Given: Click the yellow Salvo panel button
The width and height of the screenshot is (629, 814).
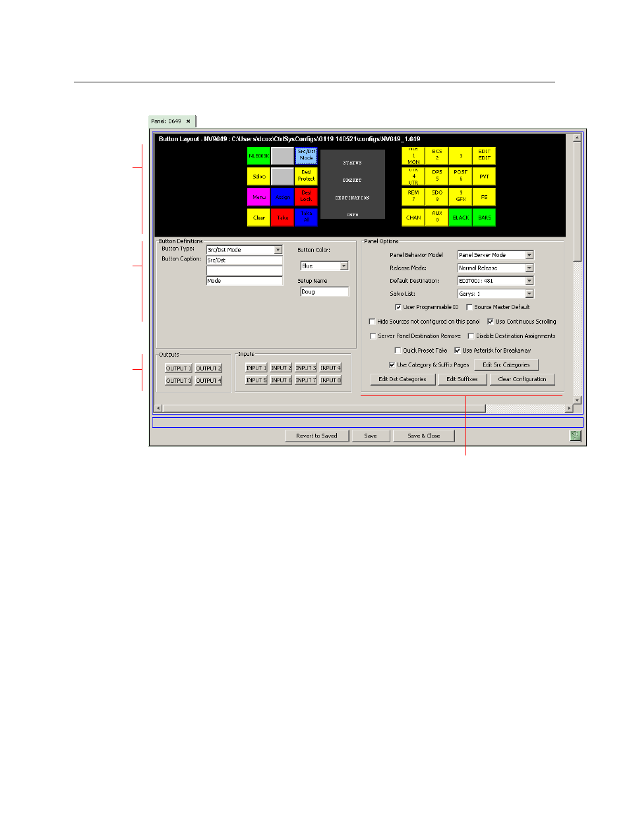Looking at the screenshot, I should coord(258,176).
